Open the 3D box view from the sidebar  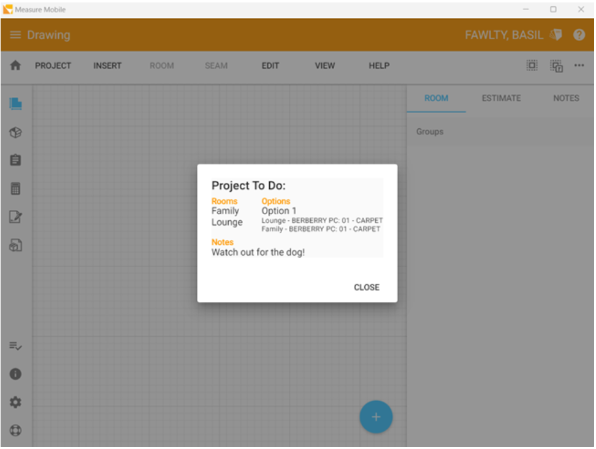(15, 131)
